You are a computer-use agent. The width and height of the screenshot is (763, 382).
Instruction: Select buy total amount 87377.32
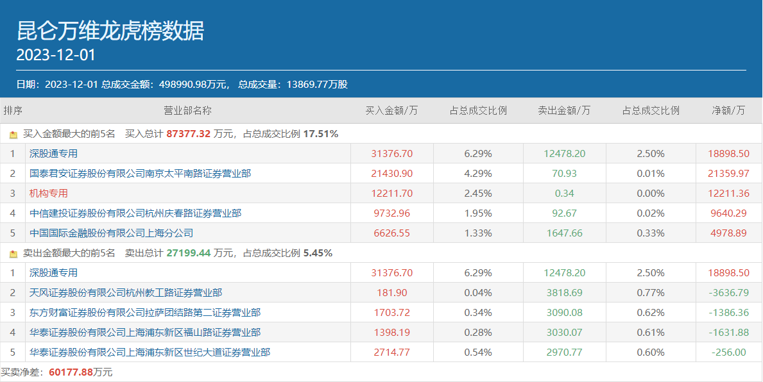[188, 134]
